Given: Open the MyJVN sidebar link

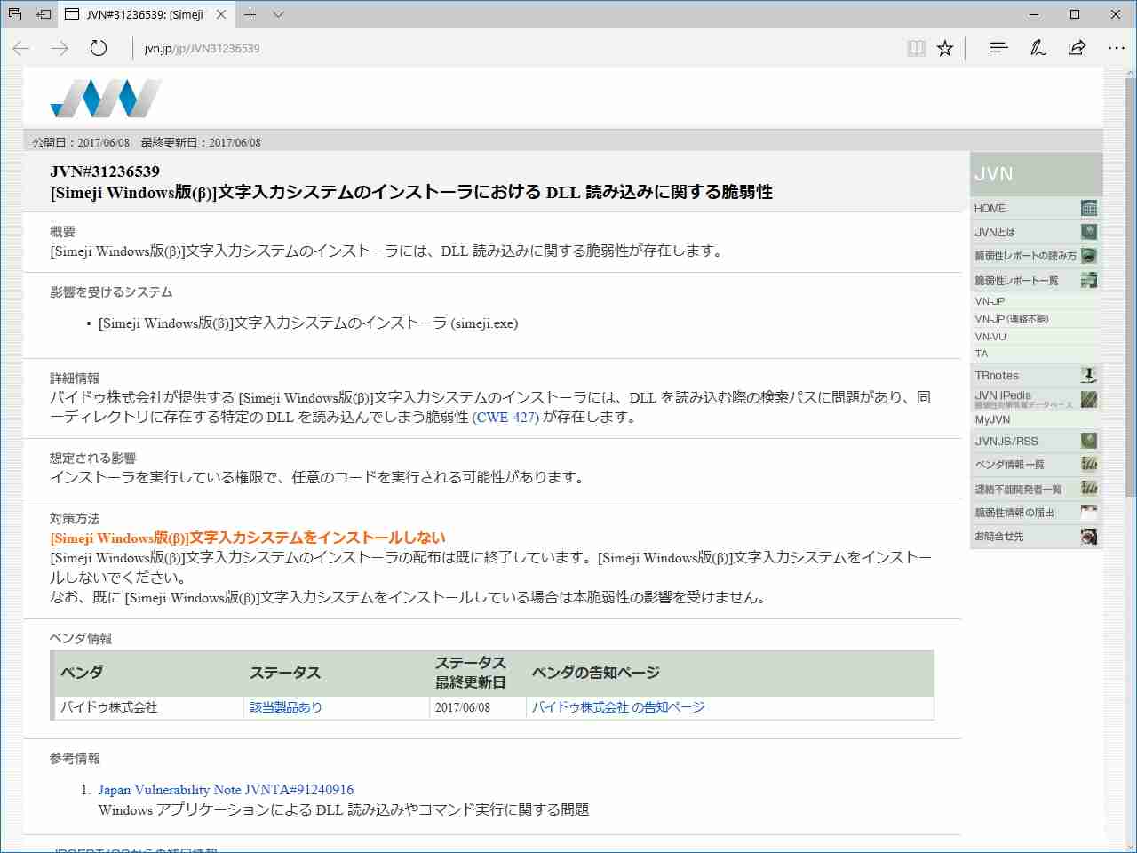Looking at the screenshot, I should [x=992, y=419].
